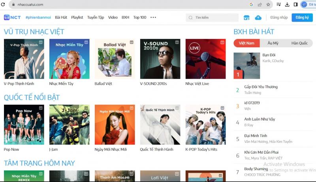Screen dimensions: 316x182
Task: Open the #phienbanmoi link
Action: pyautogui.click(x=38, y=17)
